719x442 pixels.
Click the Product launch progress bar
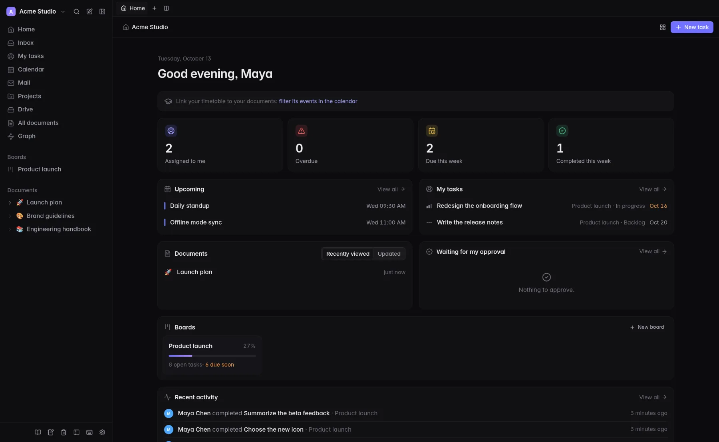click(212, 356)
